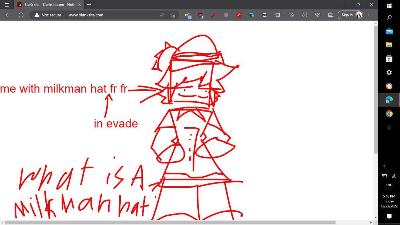
Task: Open the Mail app from the taskbar
Action: 389,31
